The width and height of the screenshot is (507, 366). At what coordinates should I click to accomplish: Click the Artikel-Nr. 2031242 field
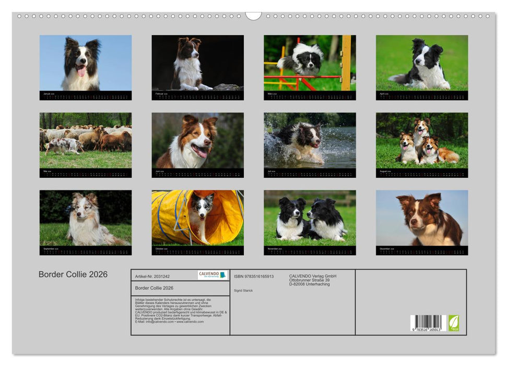click(153, 277)
